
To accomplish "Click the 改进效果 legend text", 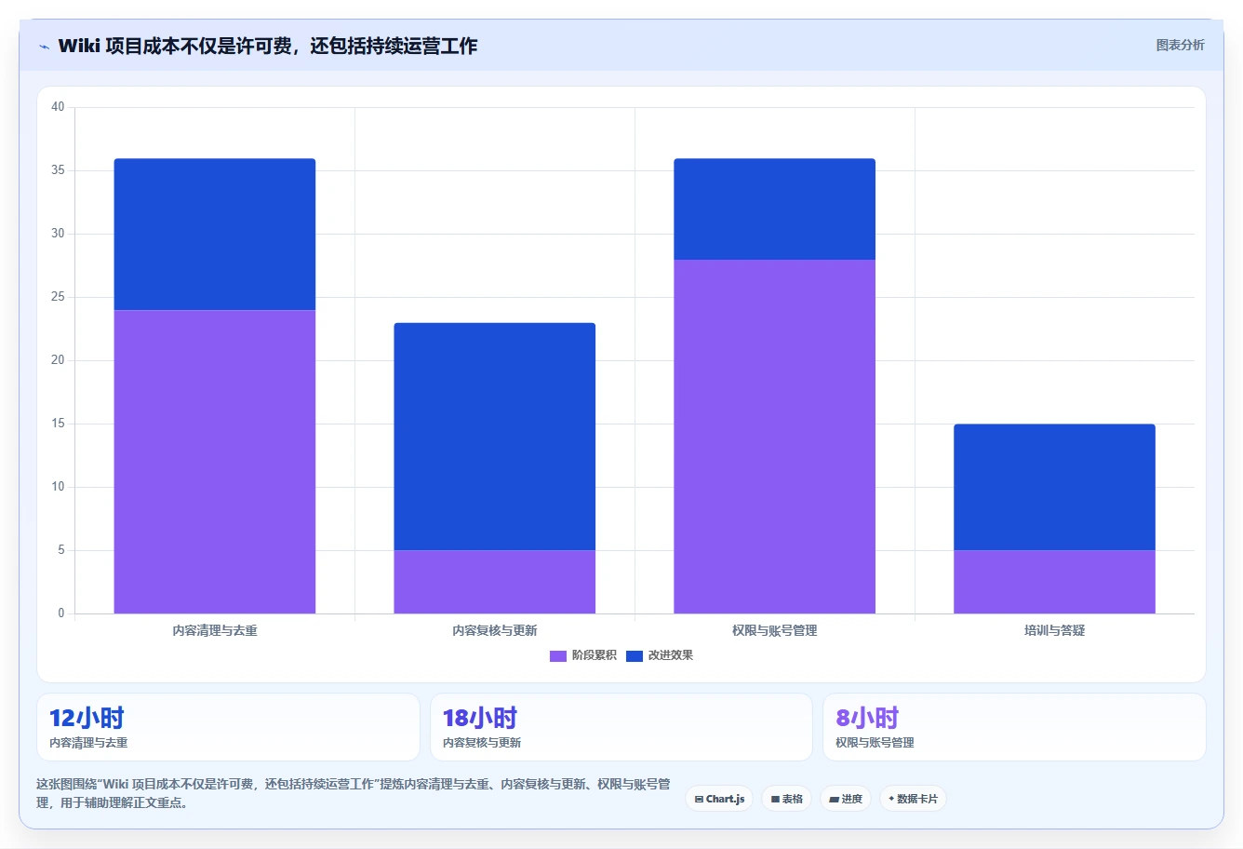I will tap(671, 655).
